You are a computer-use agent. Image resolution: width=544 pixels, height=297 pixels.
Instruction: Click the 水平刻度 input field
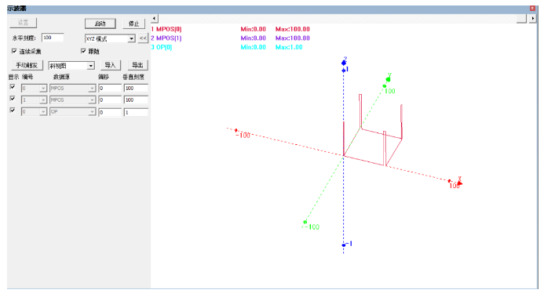pyautogui.click(x=53, y=38)
